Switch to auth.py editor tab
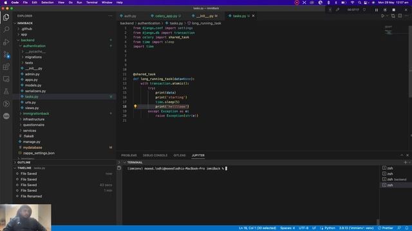The width and height of the screenshot is (412, 231). (130, 16)
